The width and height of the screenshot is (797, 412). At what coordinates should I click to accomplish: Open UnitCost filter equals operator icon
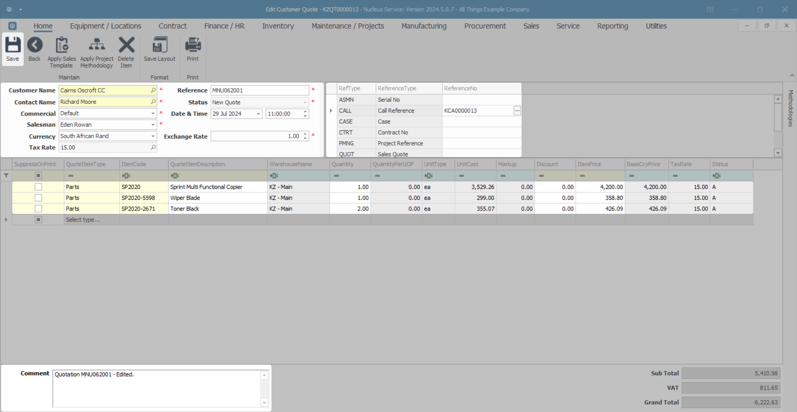click(x=462, y=176)
